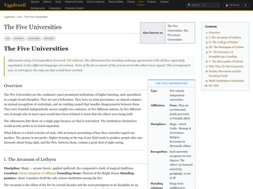Screen dimensions: 253x189
Task: Open the Gods menu
Action: (58, 2)
